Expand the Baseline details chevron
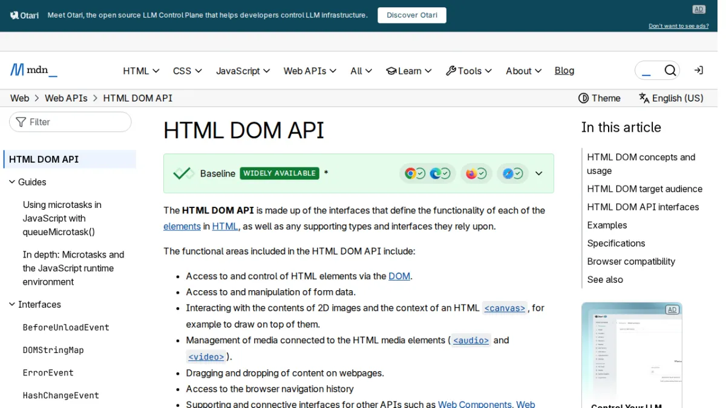Screen dimensions: 726x408 (539, 173)
